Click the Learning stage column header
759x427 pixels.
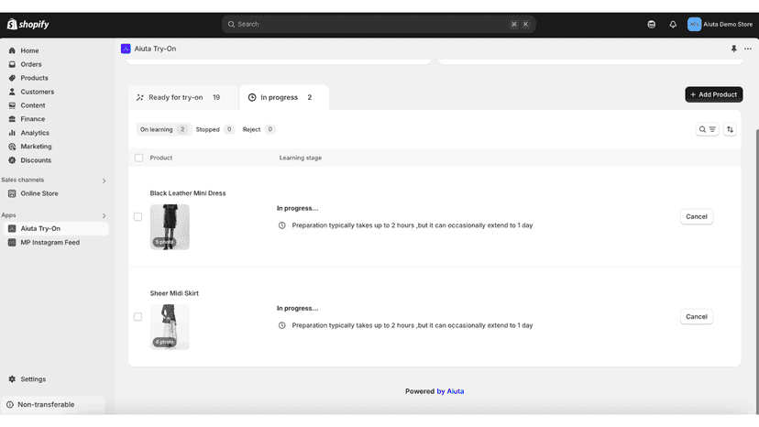[x=300, y=158]
